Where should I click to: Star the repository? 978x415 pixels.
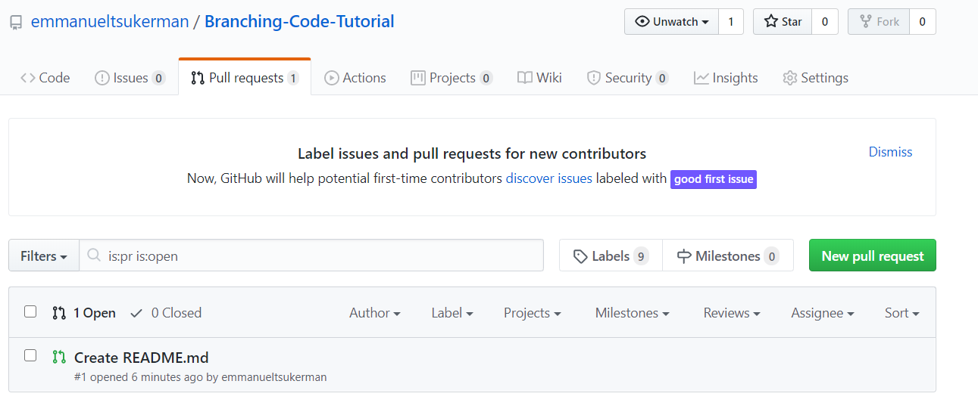pyautogui.click(x=783, y=21)
